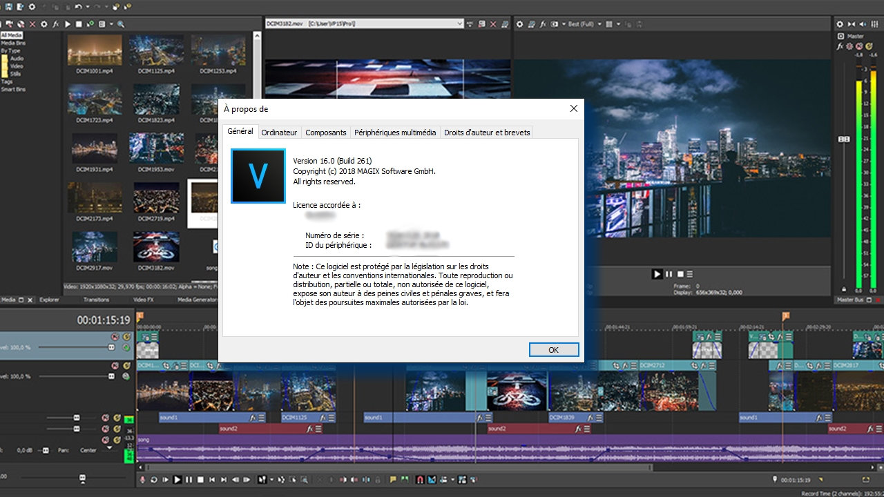
Task: Open the Composants tab
Action: [x=326, y=132]
